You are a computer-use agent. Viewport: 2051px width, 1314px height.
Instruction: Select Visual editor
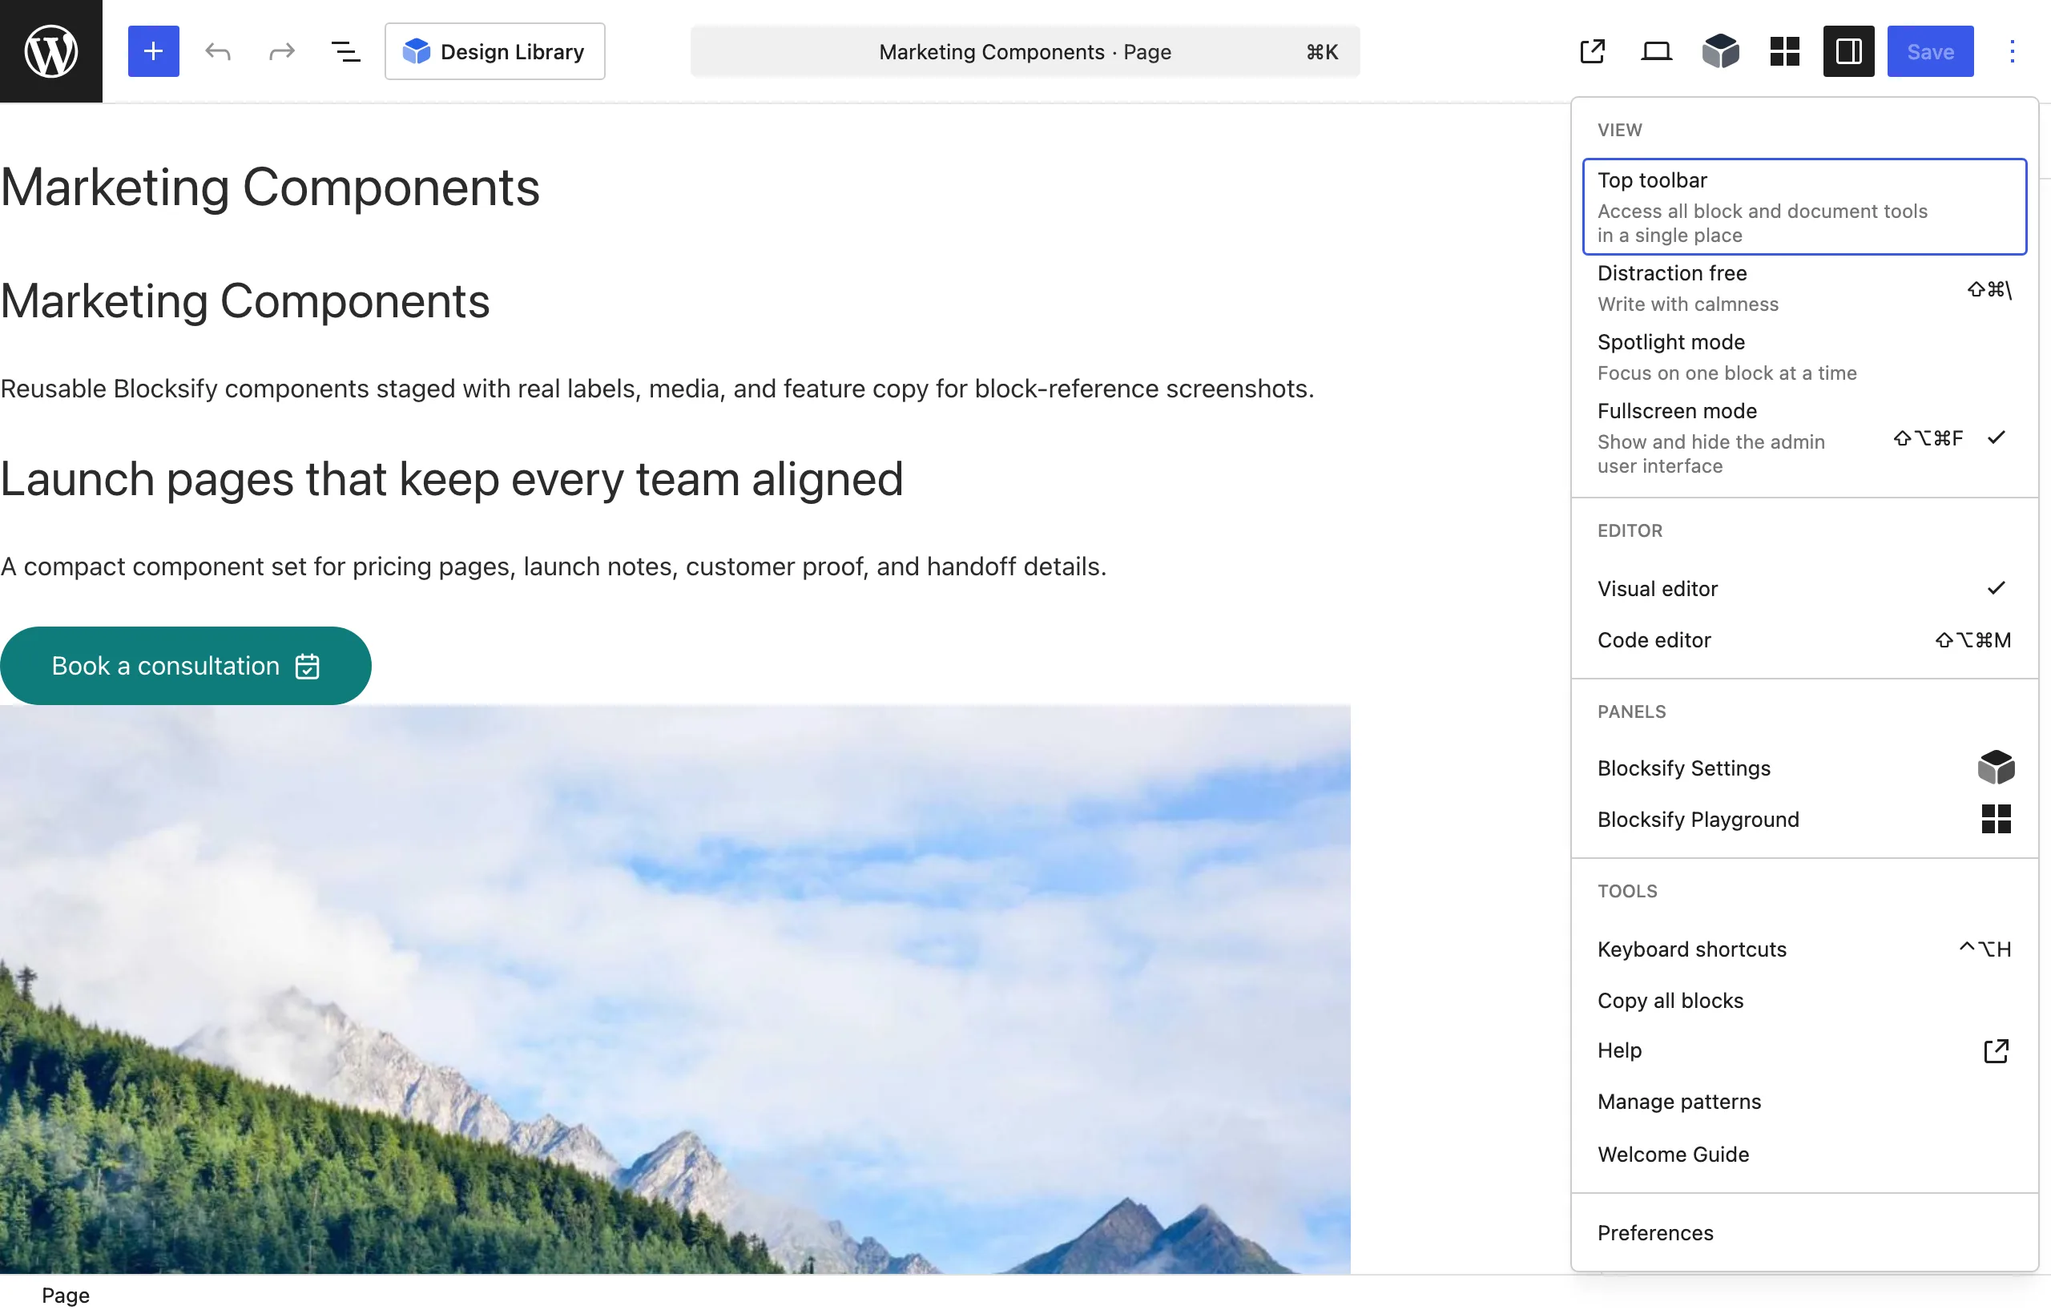coord(1804,589)
